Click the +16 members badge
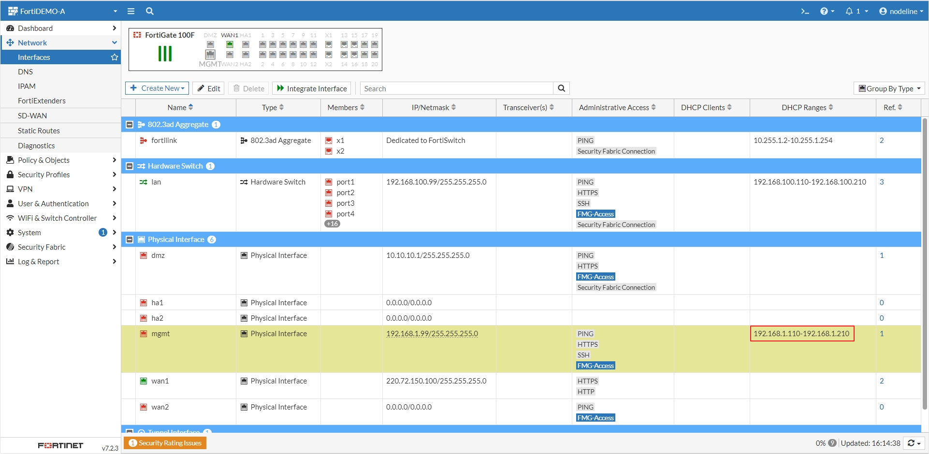This screenshot has height=454, width=929. click(x=332, y=224)
